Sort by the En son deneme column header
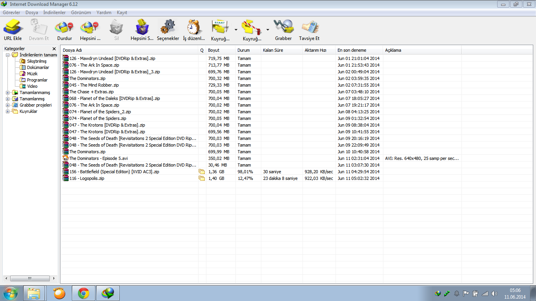 (359, 50)
